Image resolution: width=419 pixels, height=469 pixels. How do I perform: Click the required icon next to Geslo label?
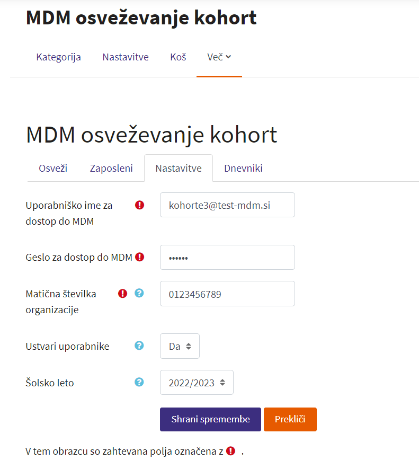tap(139, 257)
